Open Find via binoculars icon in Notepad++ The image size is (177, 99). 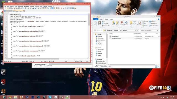point(33,8)
